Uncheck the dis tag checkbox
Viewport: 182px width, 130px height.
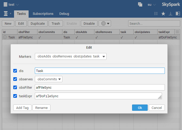[x=15, y=71]
